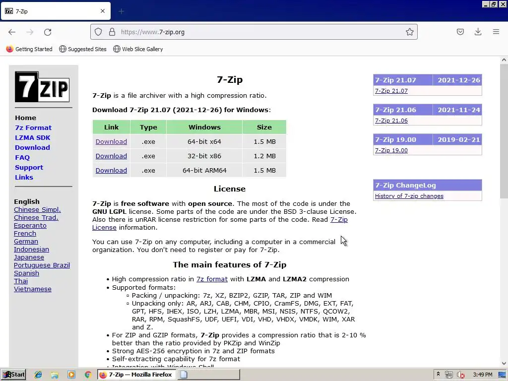The image size is (508, 381).
Task: Launch Internet Explorer from the taskbar
Action: [x=38, y=375]
